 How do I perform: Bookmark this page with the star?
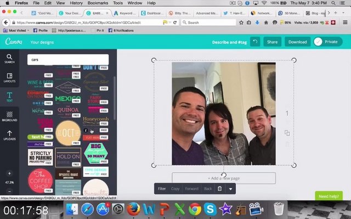(x=241, y=23)
